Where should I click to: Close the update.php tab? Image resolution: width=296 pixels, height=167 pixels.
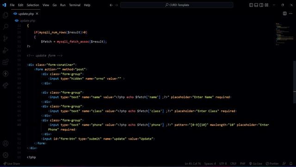[x=37, y=13]
